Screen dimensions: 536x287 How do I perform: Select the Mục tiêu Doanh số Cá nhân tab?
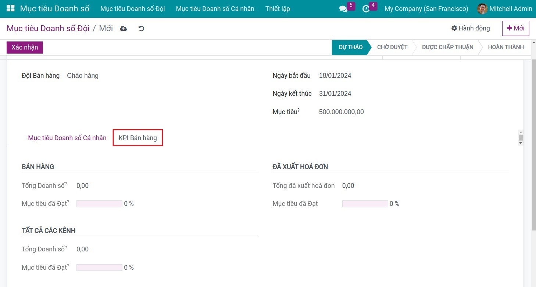click(67, 138)
